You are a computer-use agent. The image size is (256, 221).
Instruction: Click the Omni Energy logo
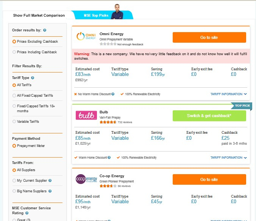86,36
